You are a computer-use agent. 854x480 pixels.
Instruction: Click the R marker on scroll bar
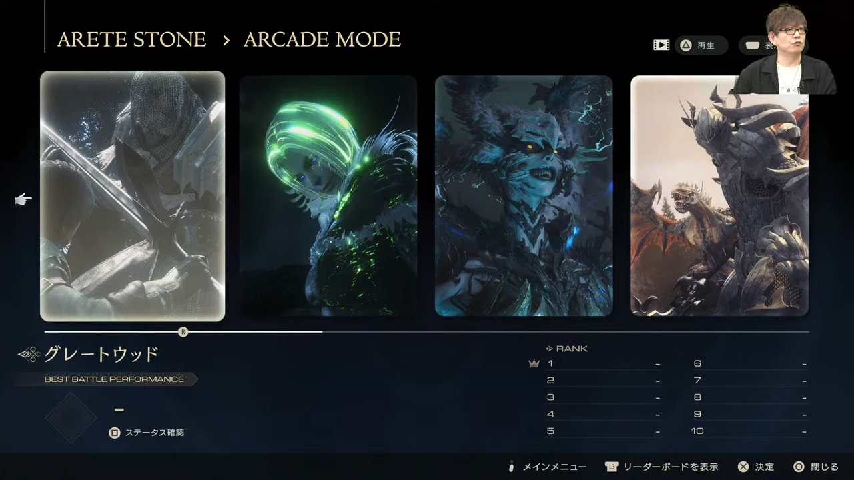(x=183, y=331)
